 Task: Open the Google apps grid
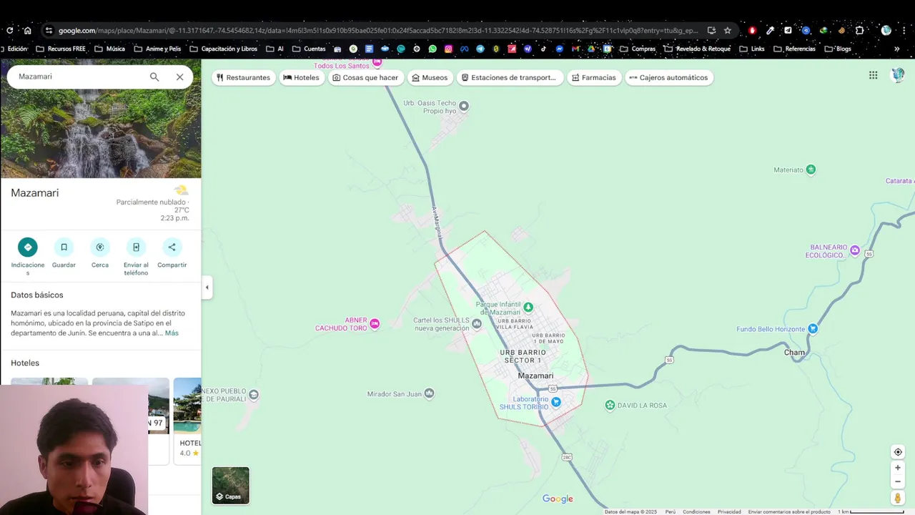(873, 75)
